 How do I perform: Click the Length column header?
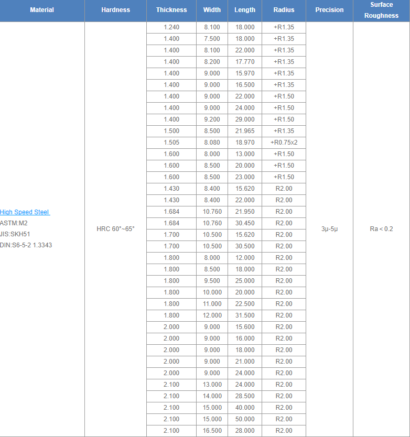pos(245,10)
